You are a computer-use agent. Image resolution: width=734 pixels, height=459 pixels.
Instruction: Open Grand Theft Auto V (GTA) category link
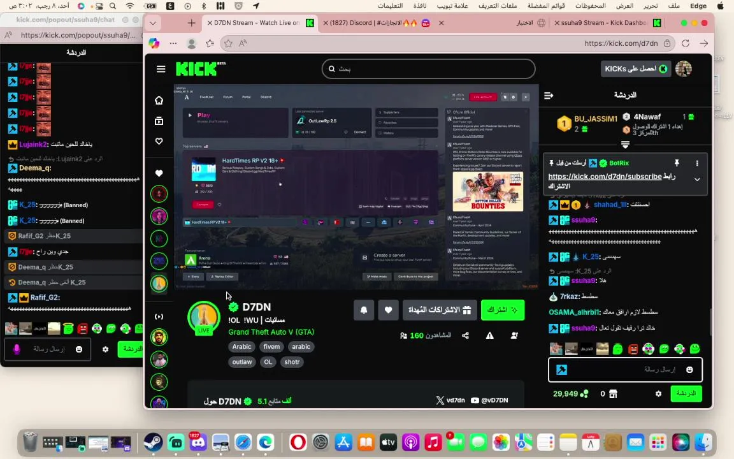271,331
